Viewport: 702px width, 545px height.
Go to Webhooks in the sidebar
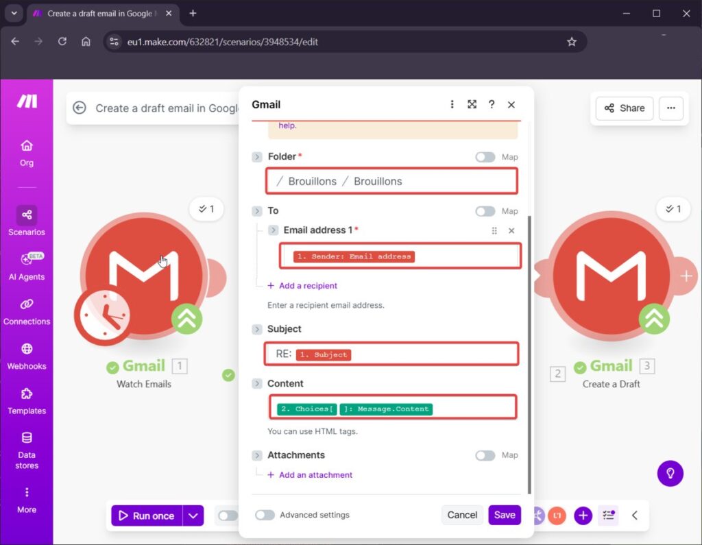(x=27, y=356)
